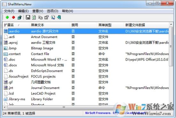Click the .focusProject blank file icon
The height and width of the screenshot is (118, 176).
(x=6, y=77)
